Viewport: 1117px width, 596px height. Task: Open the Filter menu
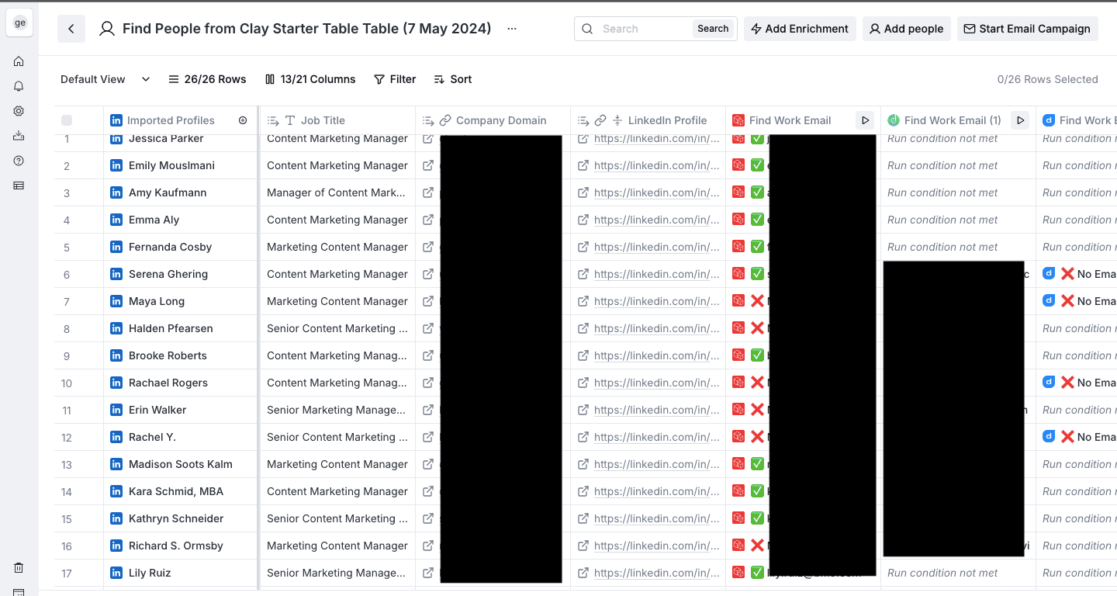(x=395, y=79)
